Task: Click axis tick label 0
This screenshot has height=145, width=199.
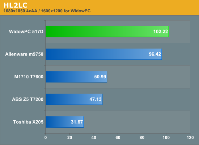Action: pyautogui.click(x=46, y=137)
